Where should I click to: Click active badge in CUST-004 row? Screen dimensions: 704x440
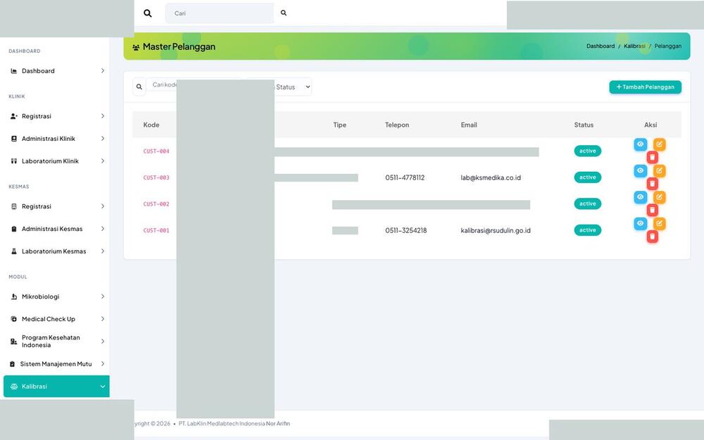587,151
